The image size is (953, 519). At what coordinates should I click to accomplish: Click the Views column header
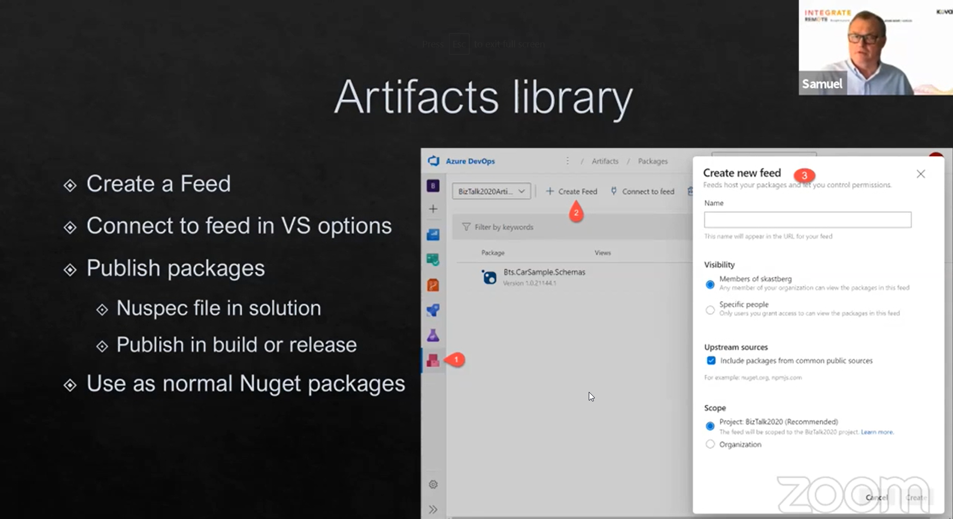(602, 253)
